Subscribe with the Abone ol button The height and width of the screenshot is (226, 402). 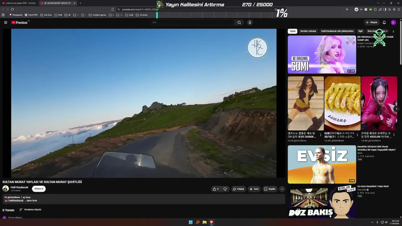tap(39, 189)
